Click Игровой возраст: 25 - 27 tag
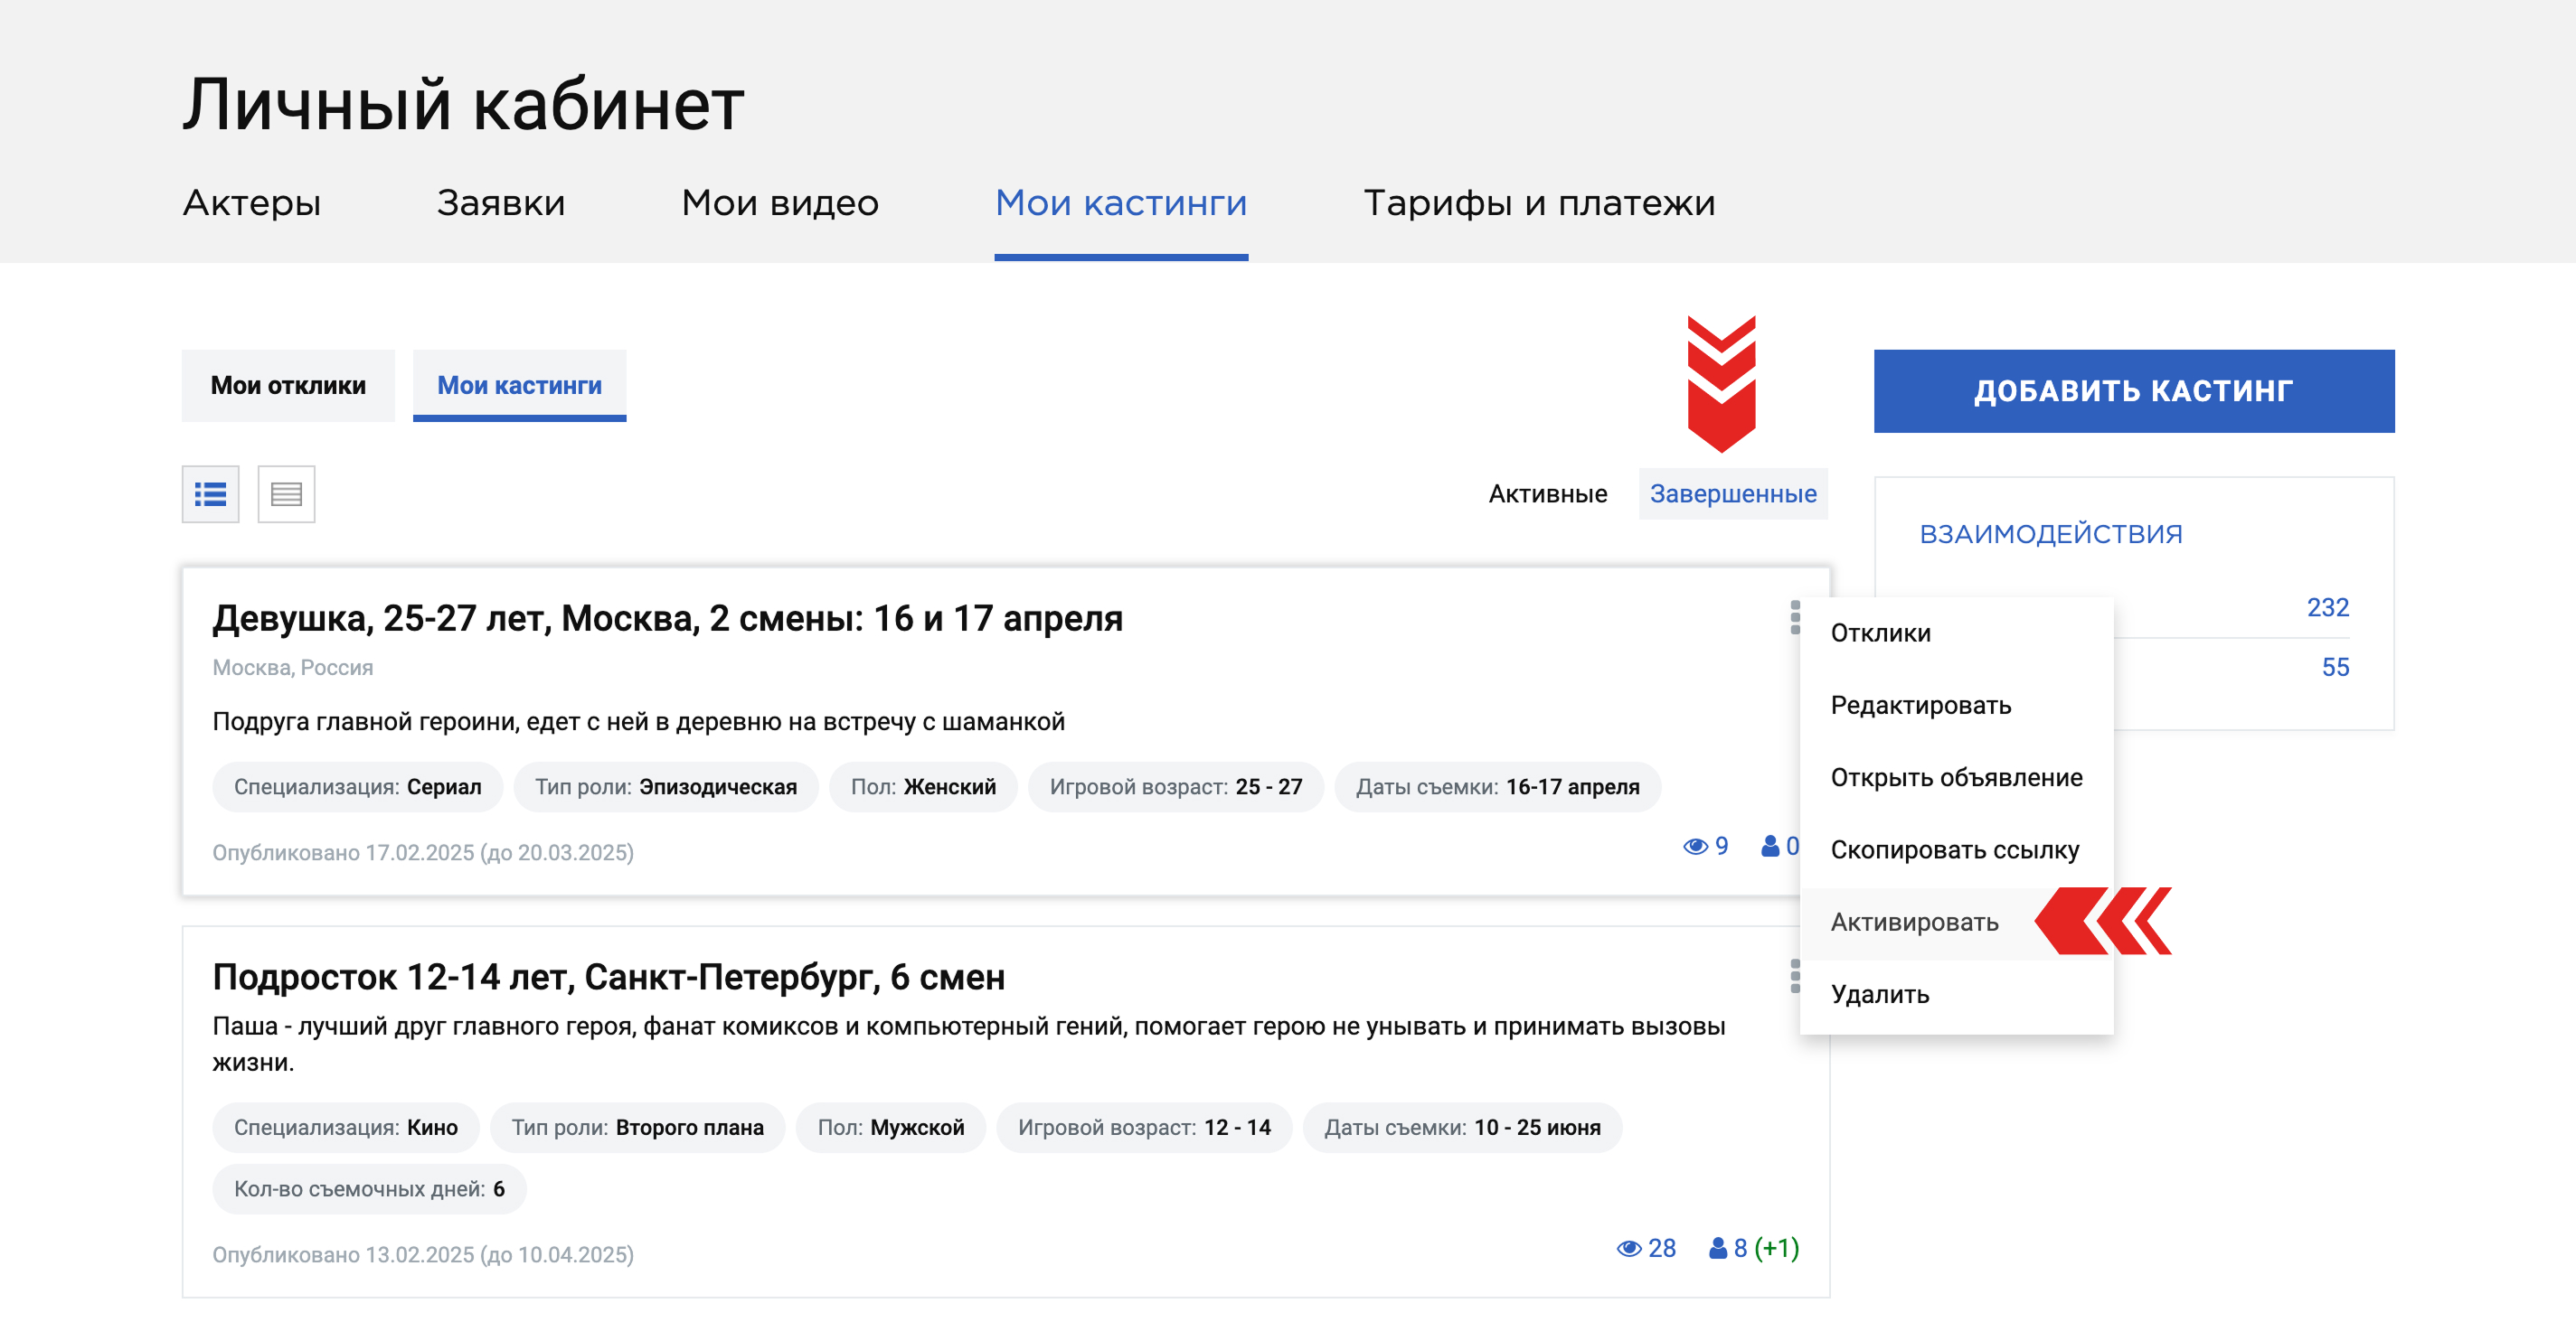 (1176, 787)
